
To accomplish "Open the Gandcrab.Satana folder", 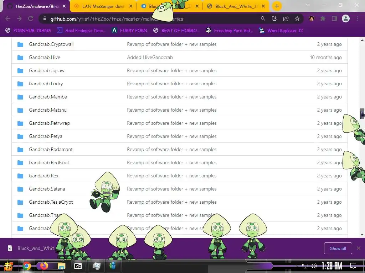I will click(47, 189).
